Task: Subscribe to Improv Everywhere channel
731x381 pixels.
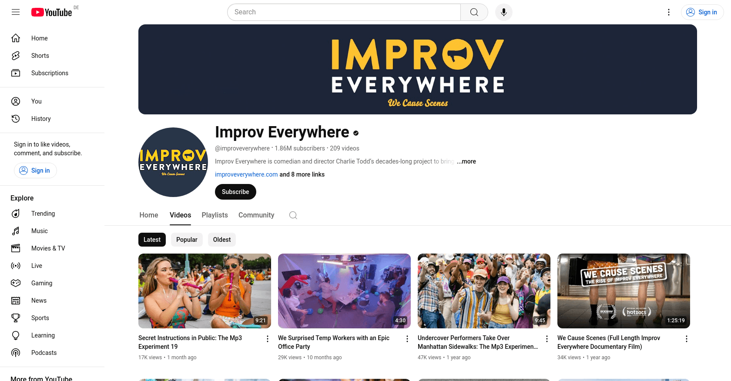Action: [235, 192]
